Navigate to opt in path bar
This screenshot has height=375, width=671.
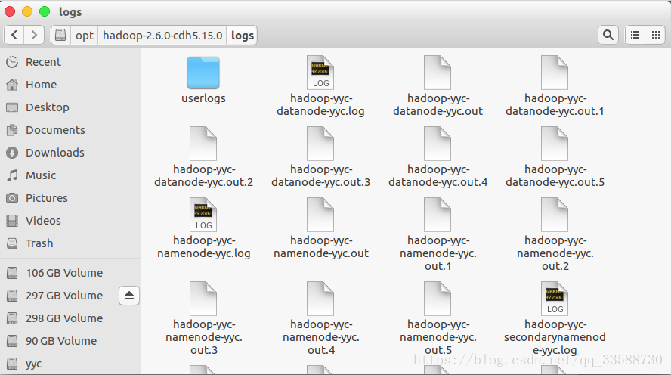pyautogui.click(x=85, y=35)
